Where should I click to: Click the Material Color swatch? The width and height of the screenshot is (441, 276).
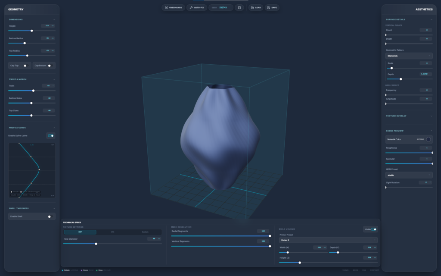[x=428, y=139]
